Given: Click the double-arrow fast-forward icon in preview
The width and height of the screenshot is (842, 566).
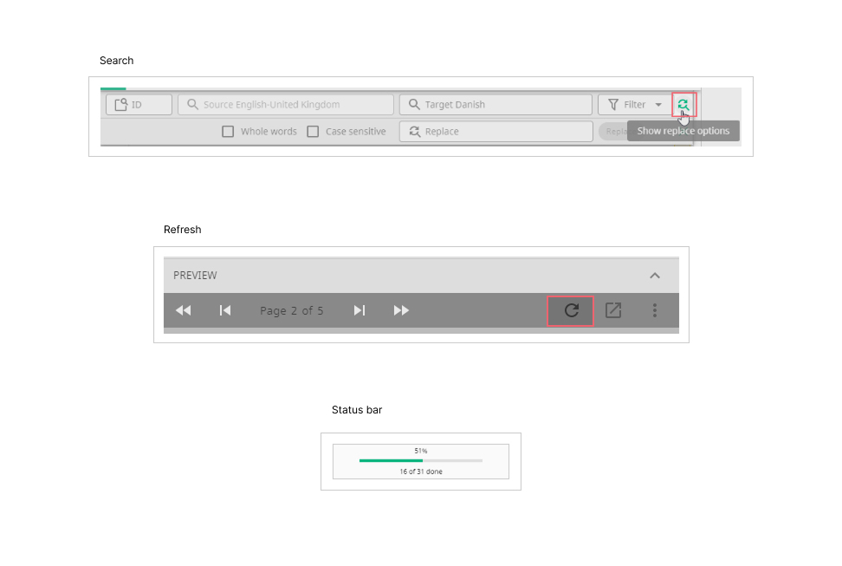Looking at the screenshot, I should point(401,310).
